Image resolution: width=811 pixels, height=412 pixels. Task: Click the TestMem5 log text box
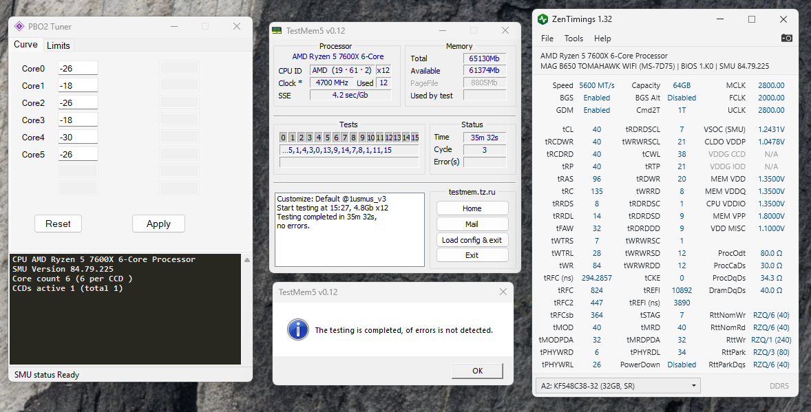point(350,230)
